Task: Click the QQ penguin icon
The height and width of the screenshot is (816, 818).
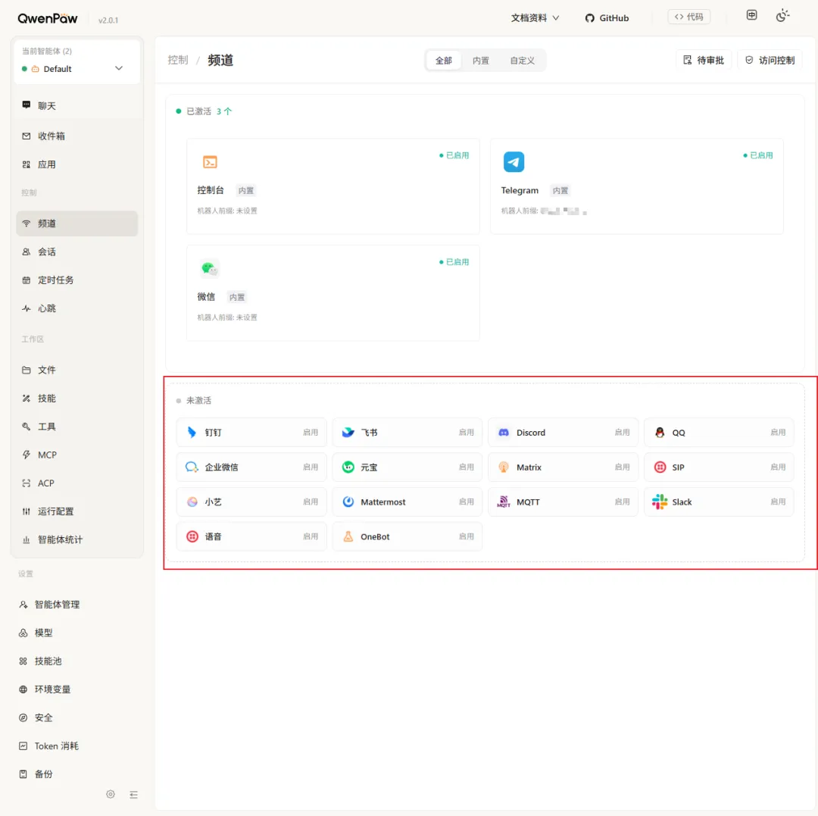Action: click(x=660, y=432)
